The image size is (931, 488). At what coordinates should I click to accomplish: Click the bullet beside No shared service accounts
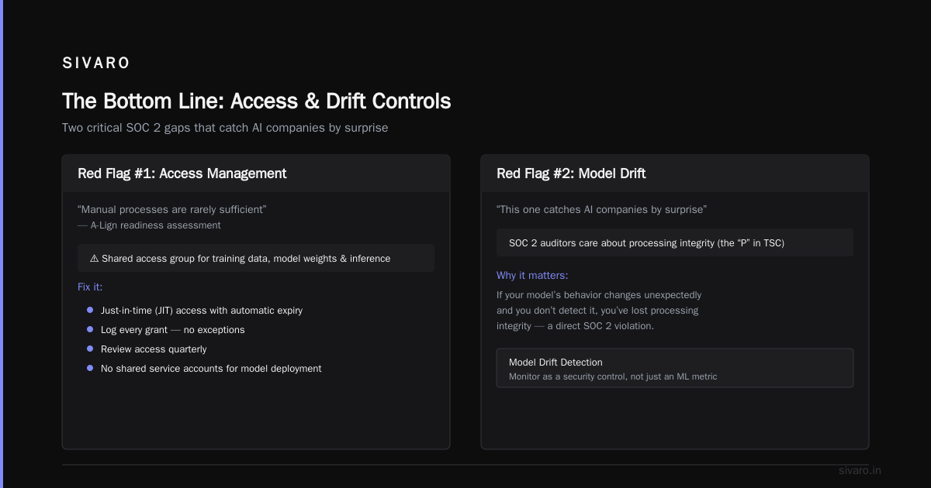point(90,368)
